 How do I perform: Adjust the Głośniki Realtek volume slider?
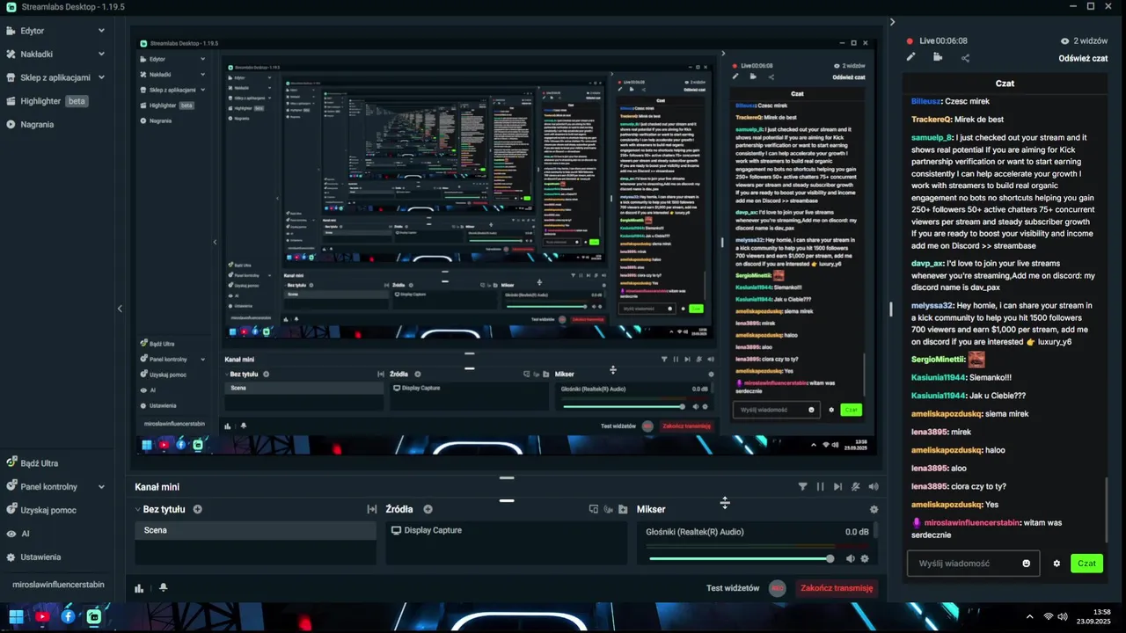[x=741, y=558]
